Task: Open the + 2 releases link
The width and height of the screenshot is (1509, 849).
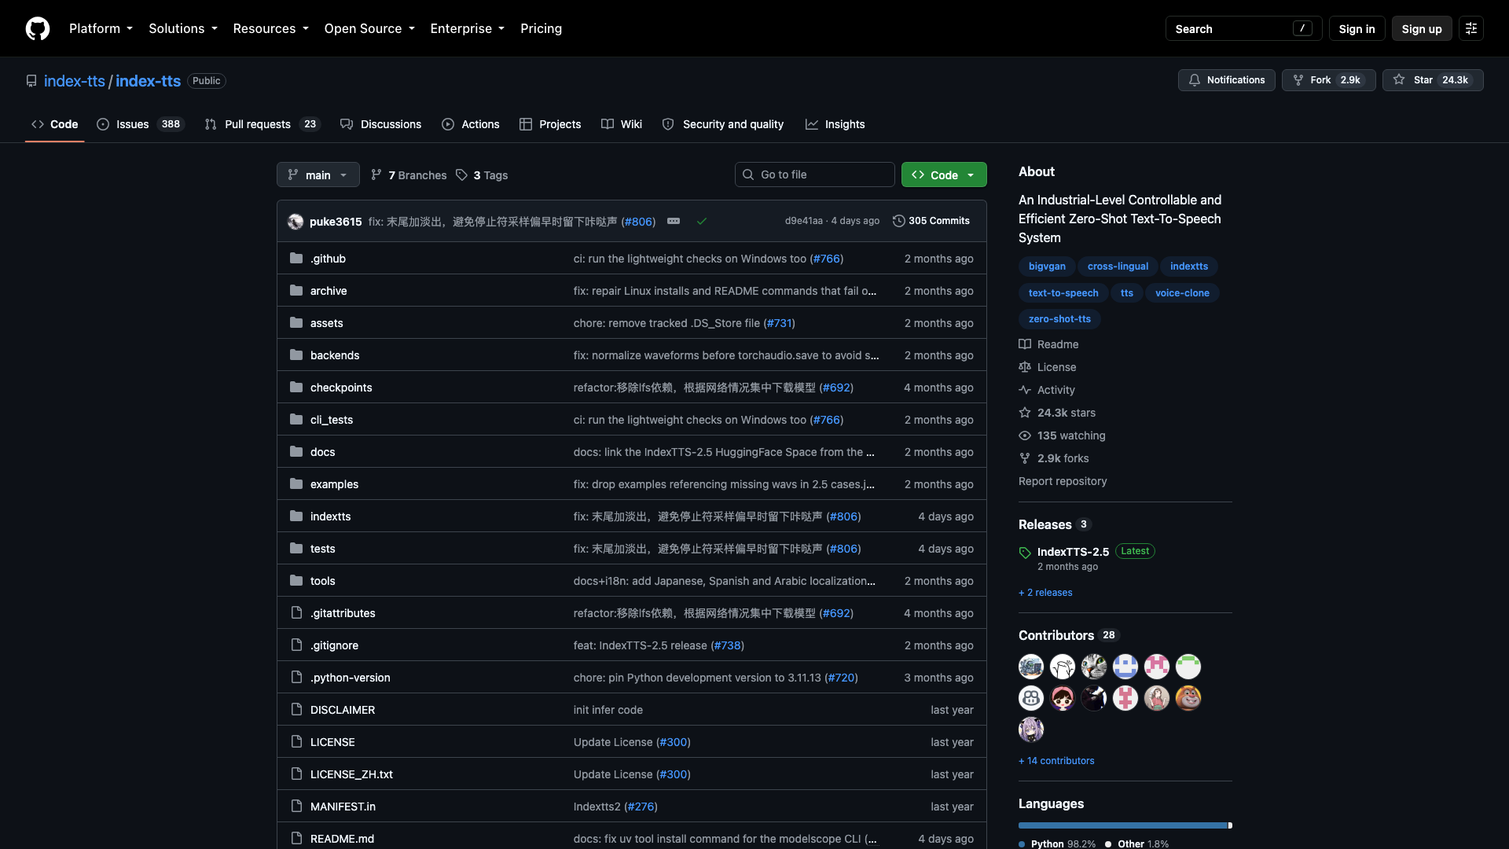Action: click(1045, 593)
